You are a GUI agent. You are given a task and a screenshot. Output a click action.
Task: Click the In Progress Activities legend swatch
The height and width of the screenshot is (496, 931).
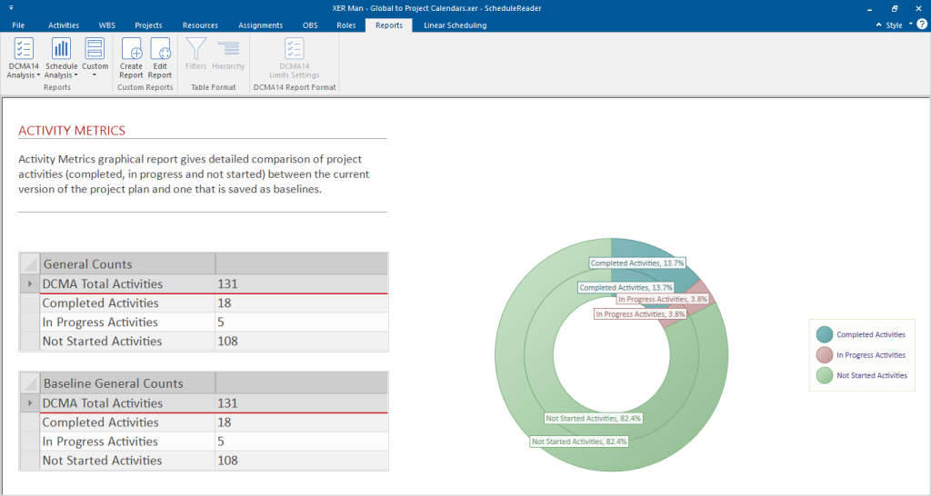click(824, 355)
